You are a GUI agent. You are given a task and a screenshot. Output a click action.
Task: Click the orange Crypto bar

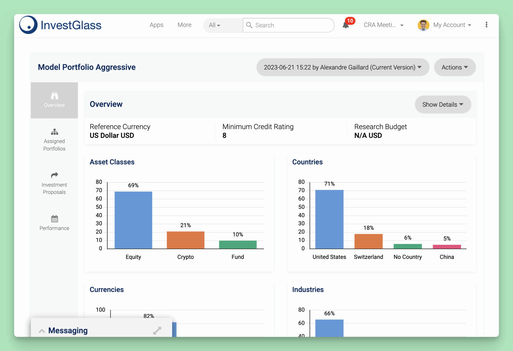pyautogui.click(x=185, y=240)
